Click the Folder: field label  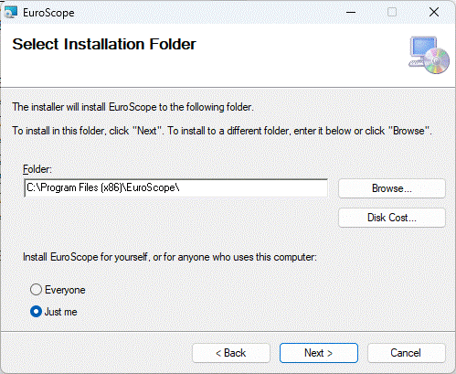pos(37,169)
